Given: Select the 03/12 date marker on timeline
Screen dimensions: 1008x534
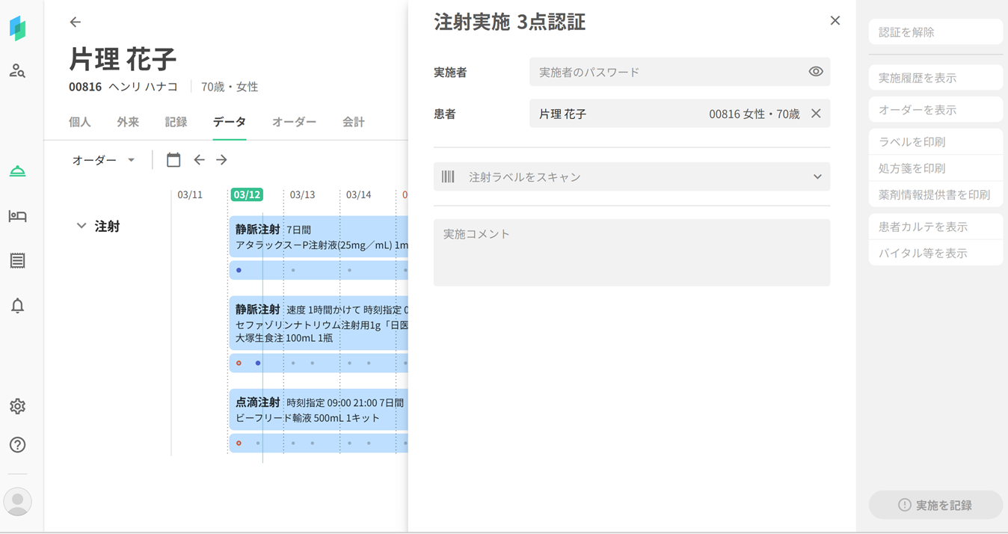Looking at the screenshot, I should (247, 194).
